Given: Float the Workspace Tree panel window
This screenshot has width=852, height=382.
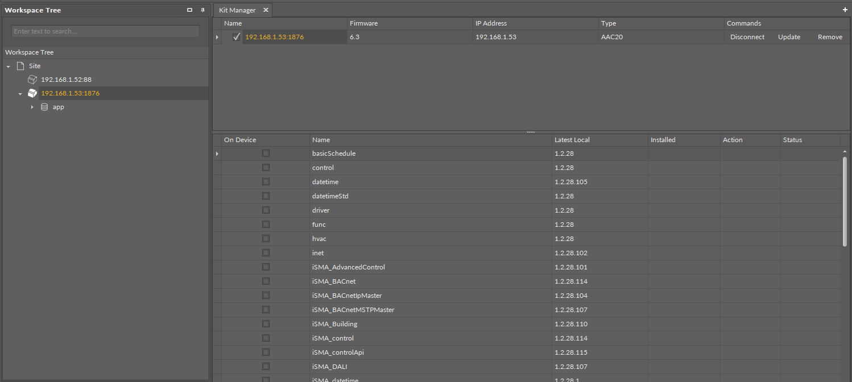Looking at the screenshot, I should (190, 10).
